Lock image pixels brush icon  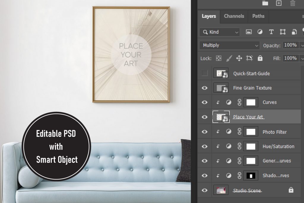coord(229,58)
